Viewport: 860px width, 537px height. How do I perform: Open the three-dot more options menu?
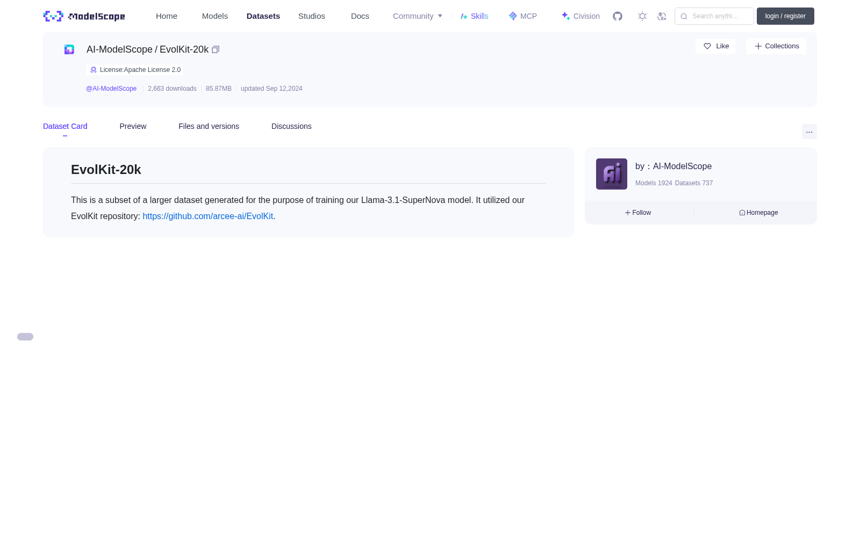809,132
